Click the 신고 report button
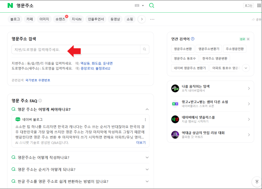Screen dimensions: 262x189 click(x=242, y=39)
